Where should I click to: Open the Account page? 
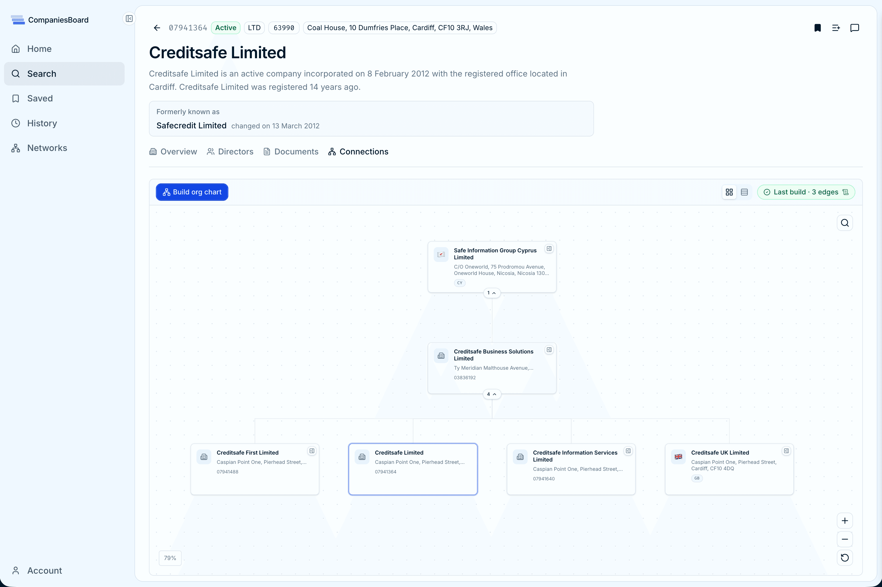64,570
